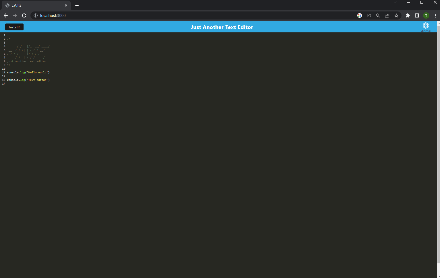Open the Extensions puzzle piece icon
440x278 pixels.
pos(408,15)
